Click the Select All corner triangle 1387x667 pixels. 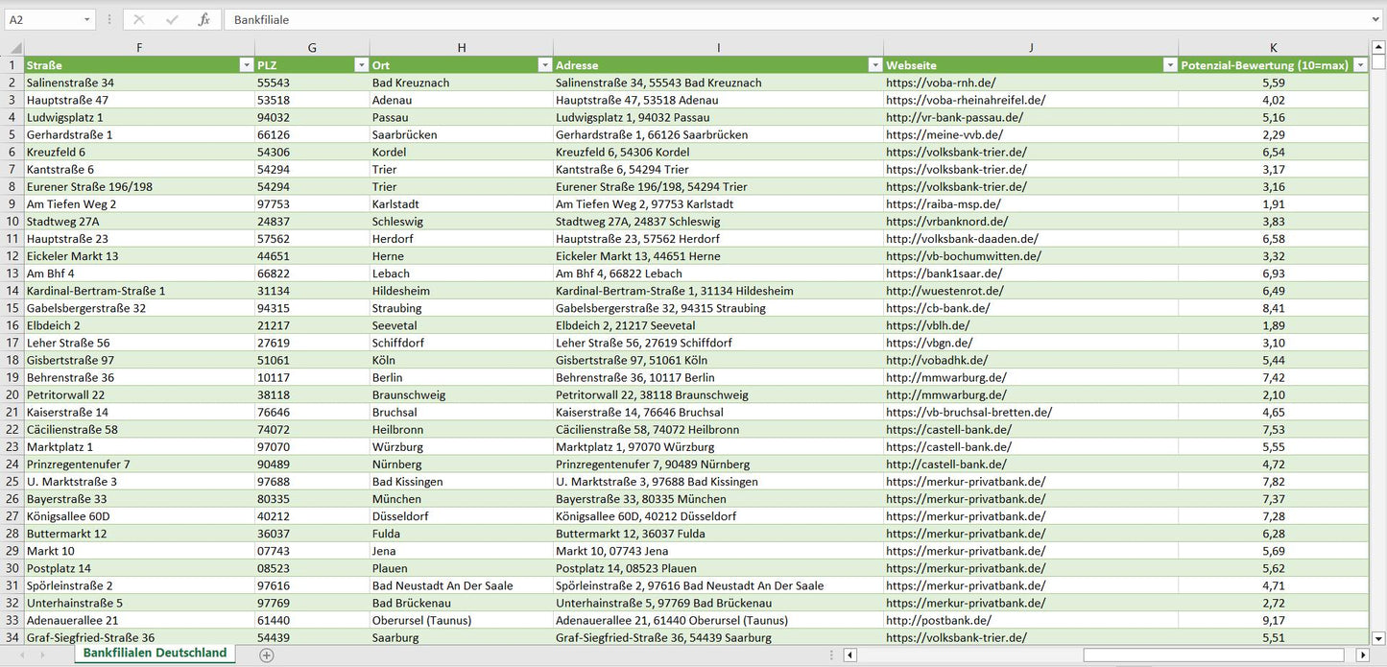[14, 48]
